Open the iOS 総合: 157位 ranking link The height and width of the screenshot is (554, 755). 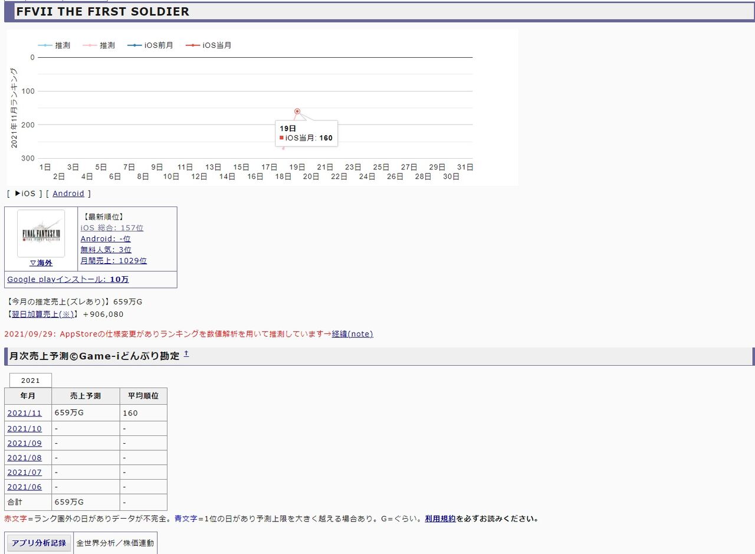tap(112, 228)
